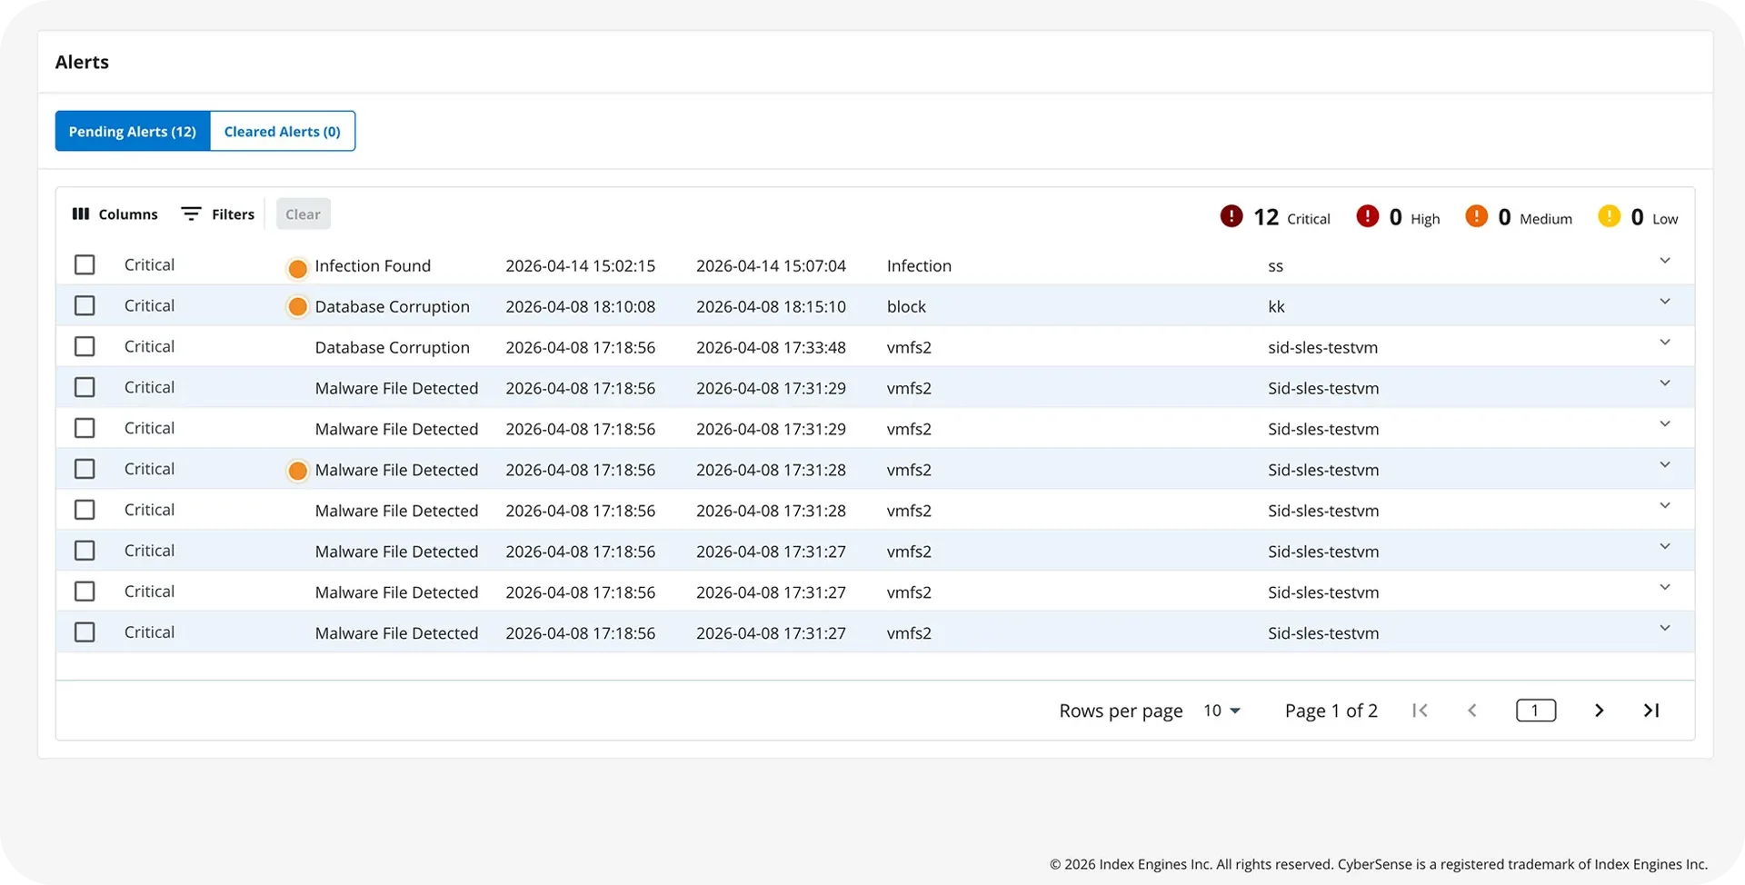Check the Database Corruption row for sid-sles-testvm
1745x885 pixels.
point(85,346)
